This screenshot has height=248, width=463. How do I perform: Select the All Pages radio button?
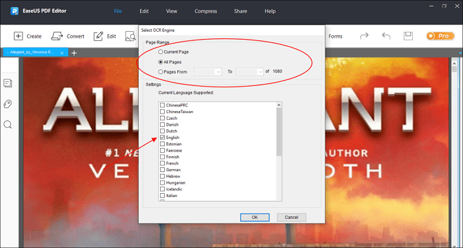coord(161,62)
